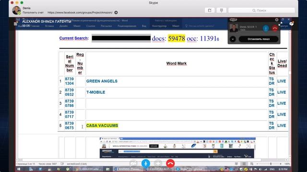End the Skype call with red hang-up button
The height and width of the screenshot is (172, 307).
click(x=170, y=163)
